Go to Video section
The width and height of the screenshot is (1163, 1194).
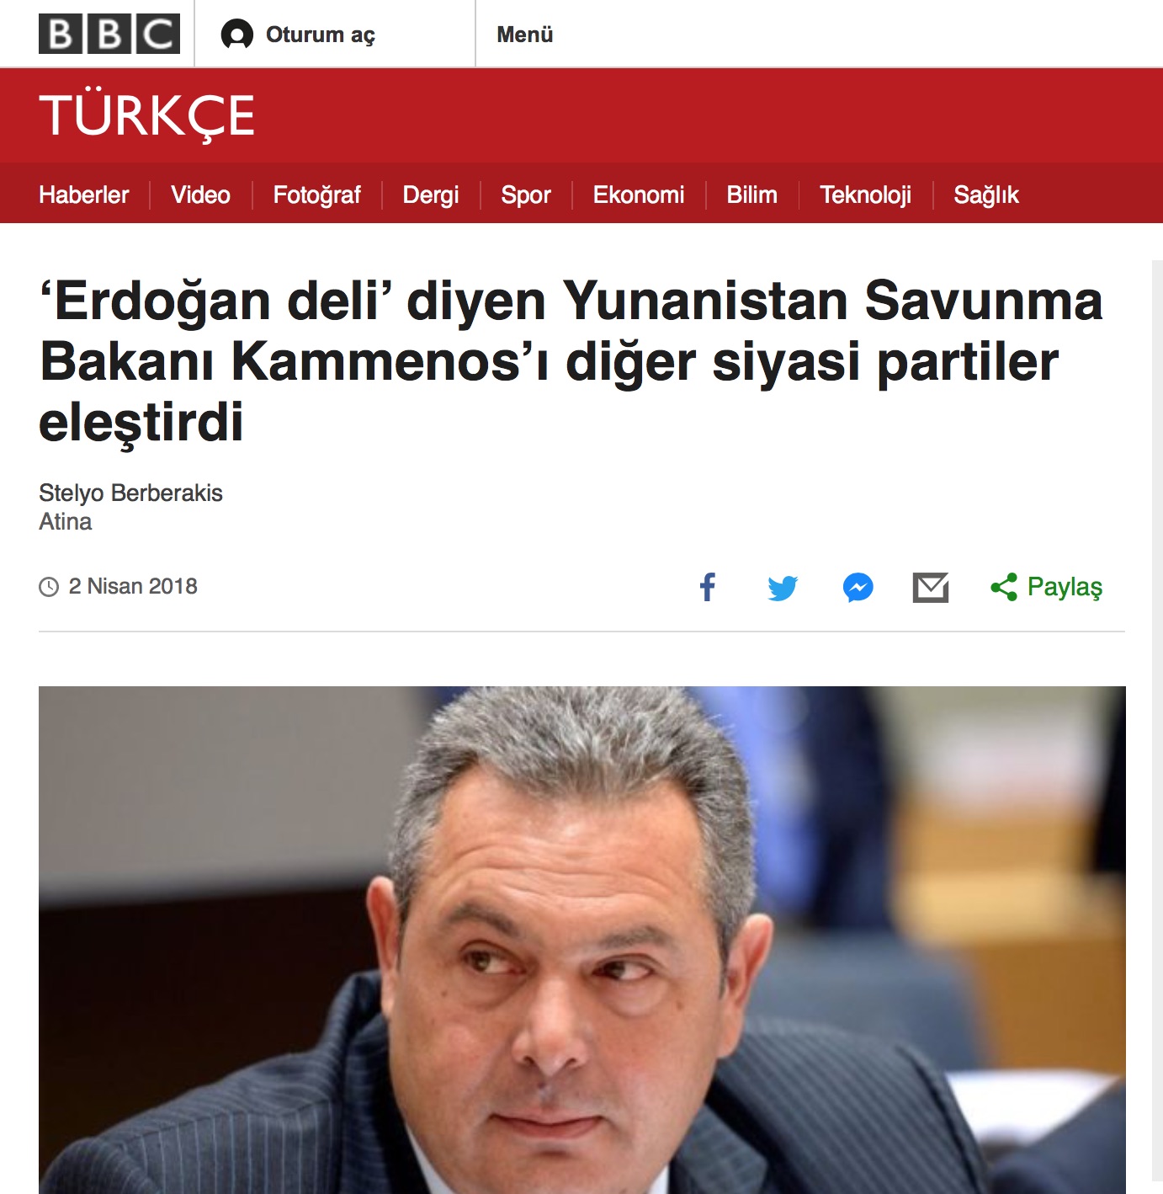(x=200, y=195)
